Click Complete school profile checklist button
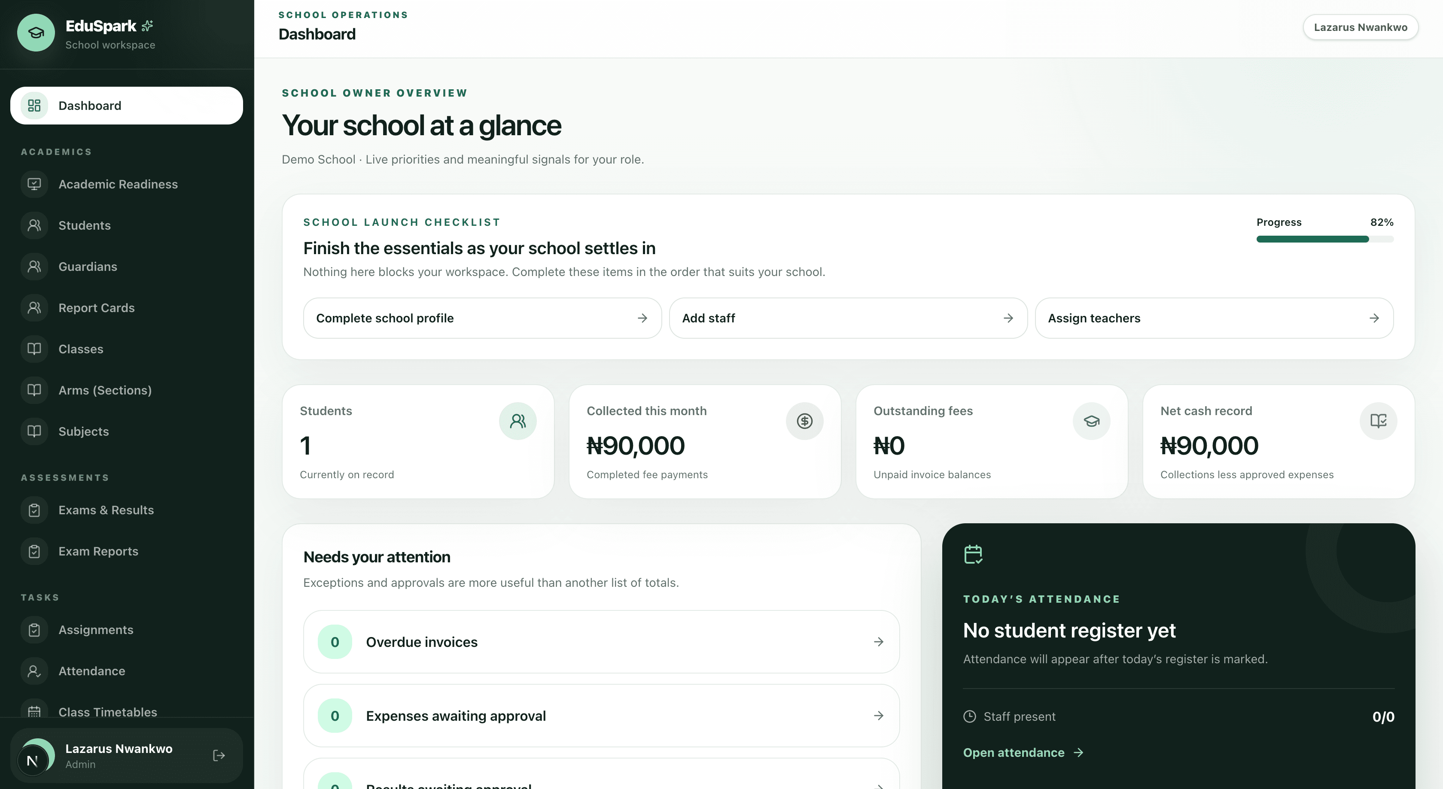This screenshot has width=1443, height=789. coord(482,318)
